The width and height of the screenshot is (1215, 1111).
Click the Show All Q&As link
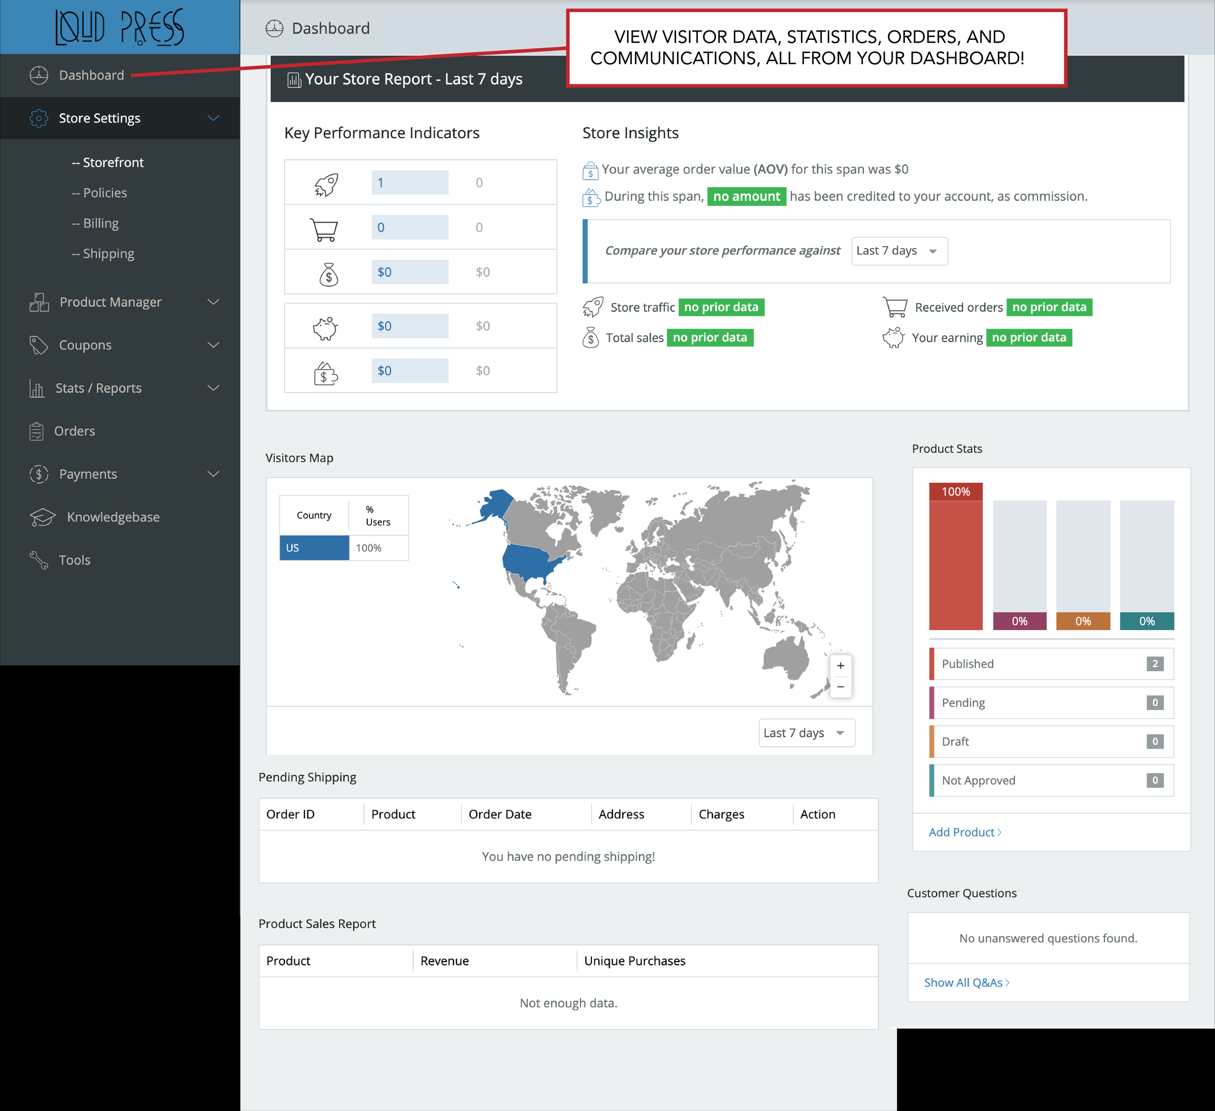coord(966,983)
